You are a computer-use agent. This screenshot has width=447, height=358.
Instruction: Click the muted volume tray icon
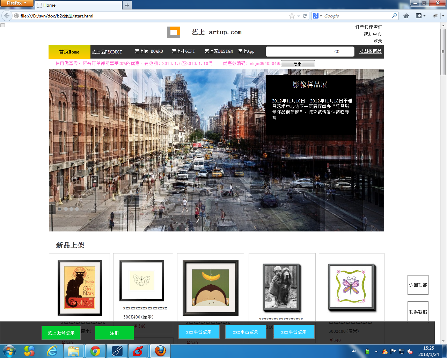(410, 351)
